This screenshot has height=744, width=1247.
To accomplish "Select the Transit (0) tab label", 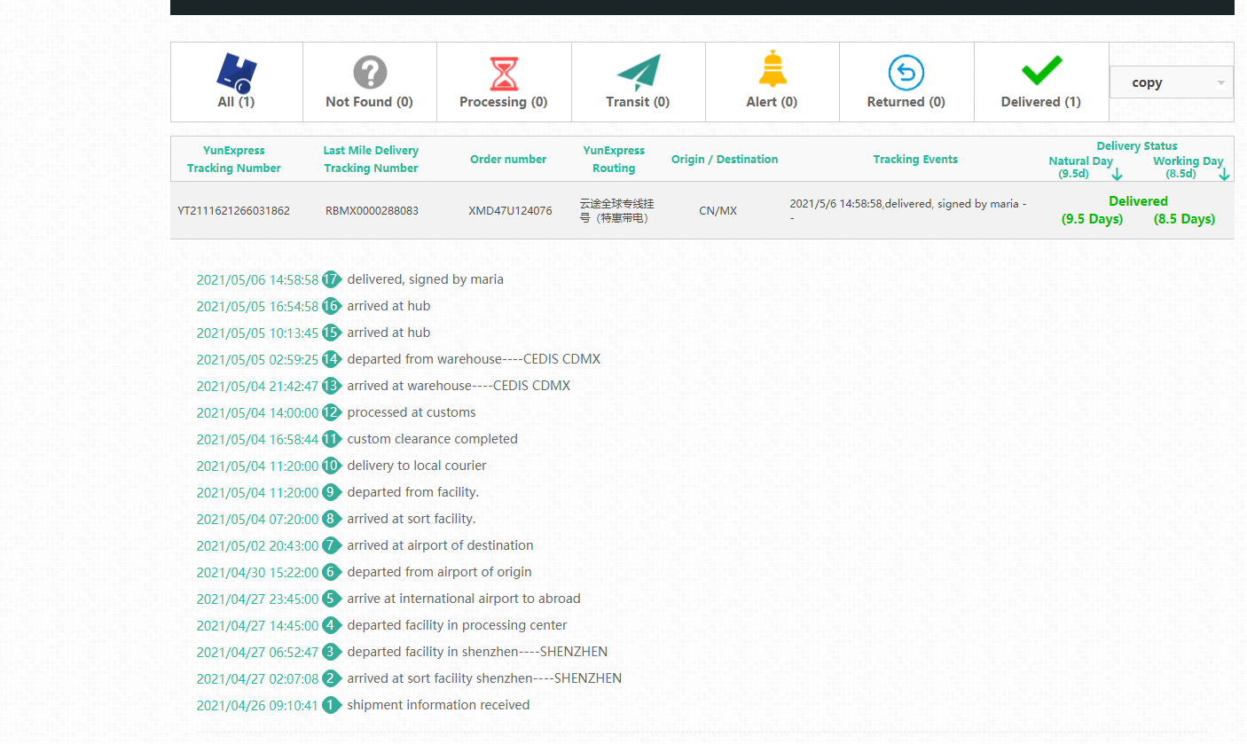I will 638,102.
